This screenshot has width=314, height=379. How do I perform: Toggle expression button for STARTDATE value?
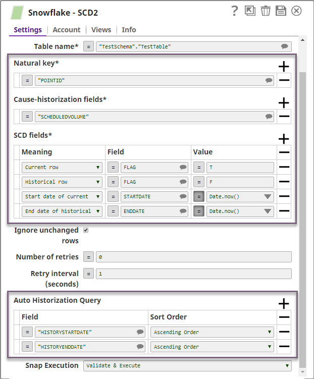point(199,196)
